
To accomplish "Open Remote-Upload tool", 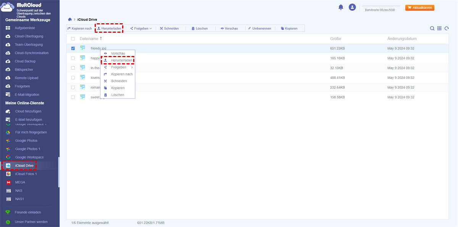I will point(27,78).
